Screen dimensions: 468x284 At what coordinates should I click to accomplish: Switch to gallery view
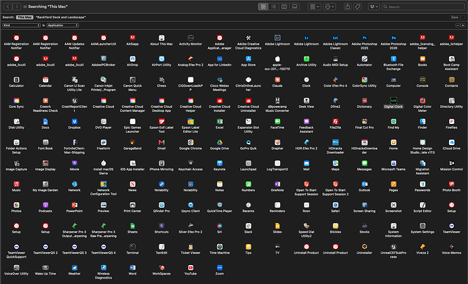(x=294, y=7)
